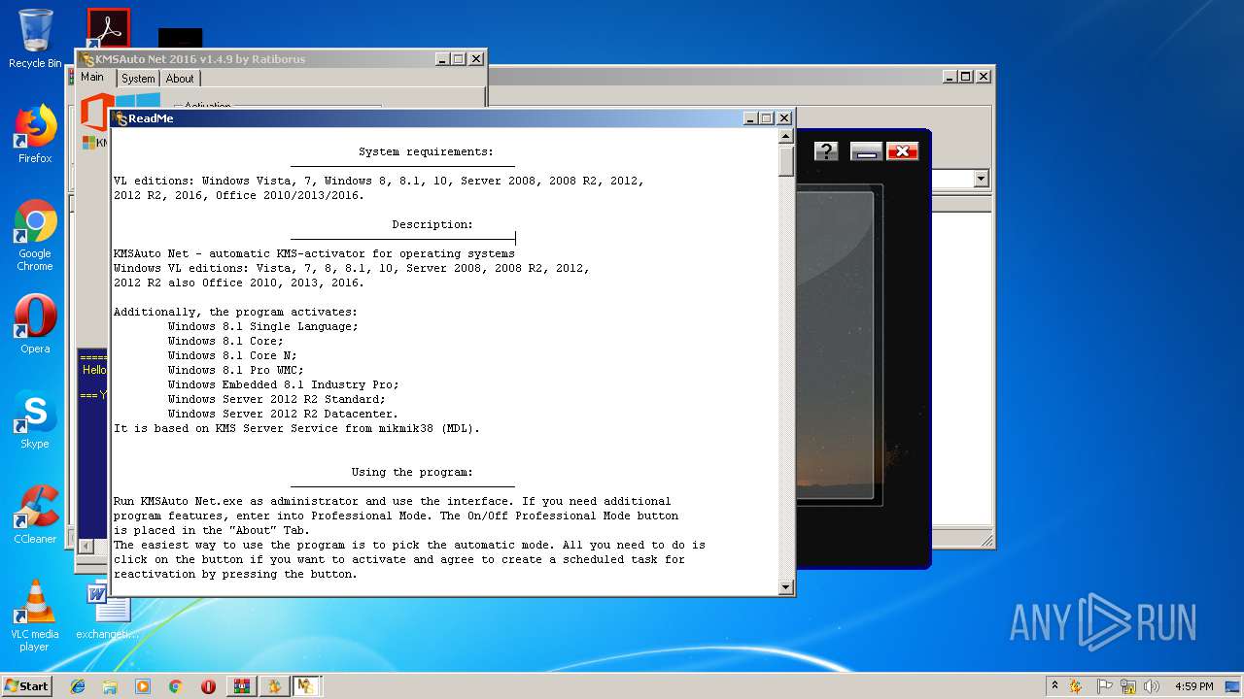Open Chrome from the taskbar
This screenshot has height=699, width=1244.
tap(176, 686)
